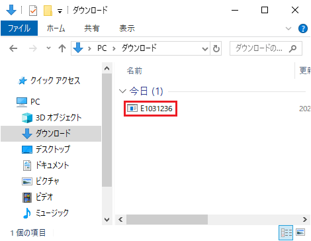Click the Properties icon in the quick access toolbar
The image size is (311, 241).
pyautogui.click(x=33, y=11)
